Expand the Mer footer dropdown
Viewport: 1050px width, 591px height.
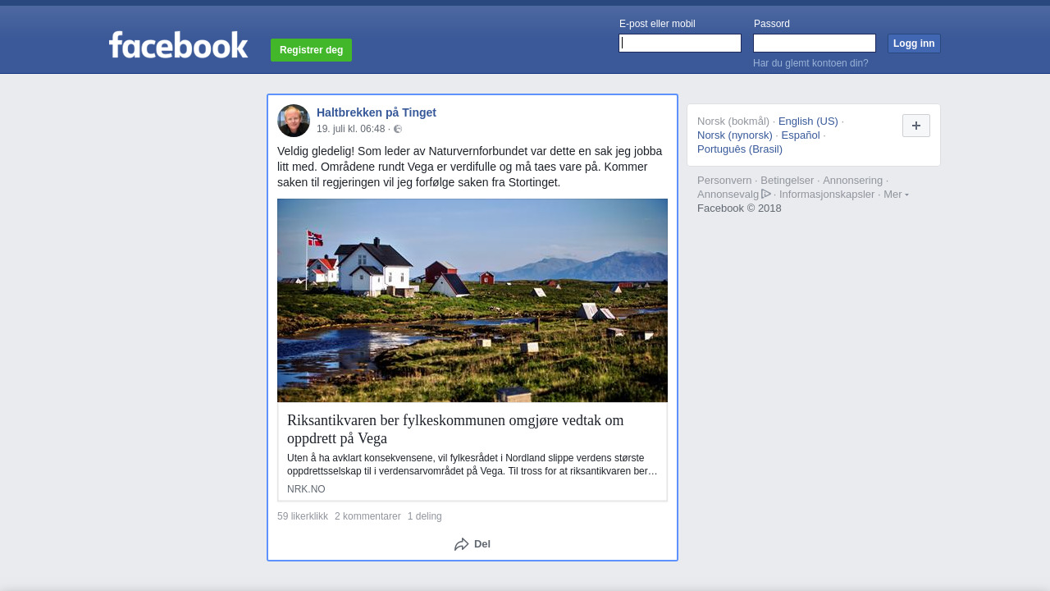(896, 195)
